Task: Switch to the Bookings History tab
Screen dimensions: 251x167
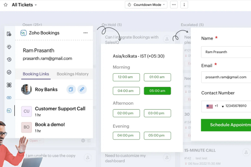Action: 72,74
